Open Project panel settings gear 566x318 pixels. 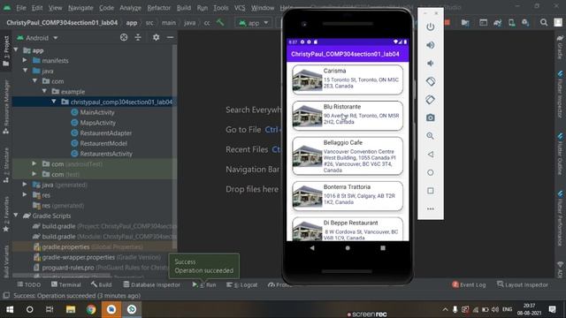click(x=156, y=37)
